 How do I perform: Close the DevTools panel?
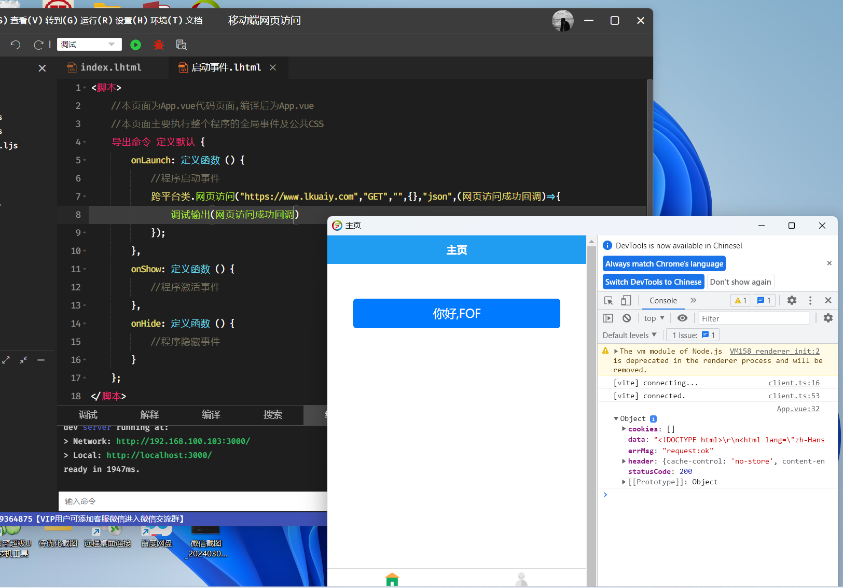pos(828,301)
